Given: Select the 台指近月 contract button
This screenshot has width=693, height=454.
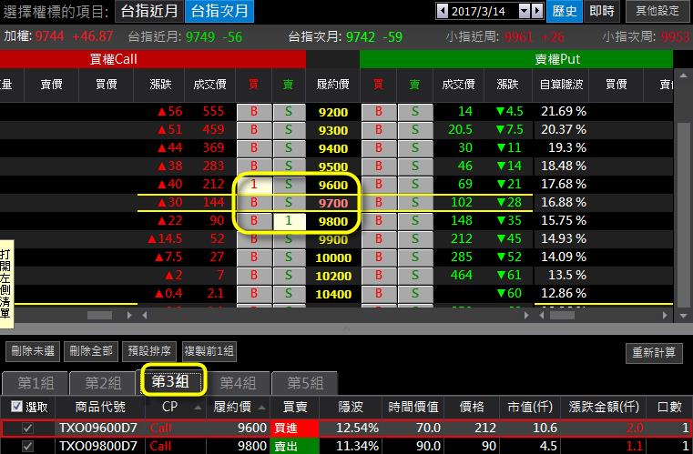Looking at the screenshot, I should click(x=149, y=11).
